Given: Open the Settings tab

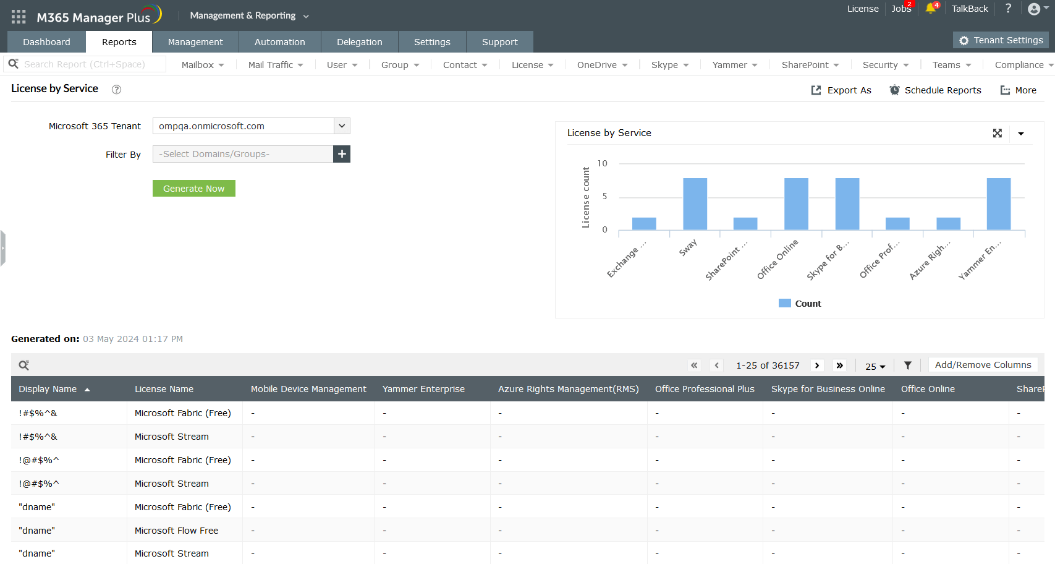Looking at the screenshot, I should point(432,42).
